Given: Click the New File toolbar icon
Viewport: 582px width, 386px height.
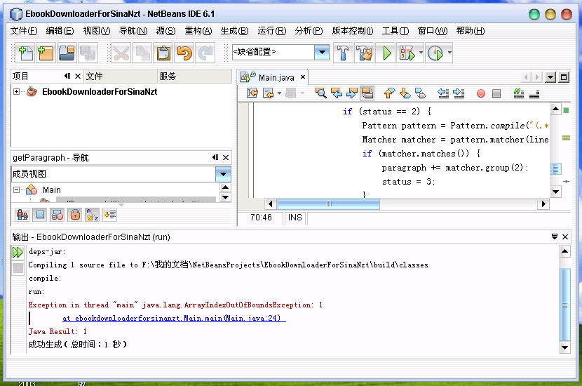Looking at the screenshot, I should (x=26, y=53).
